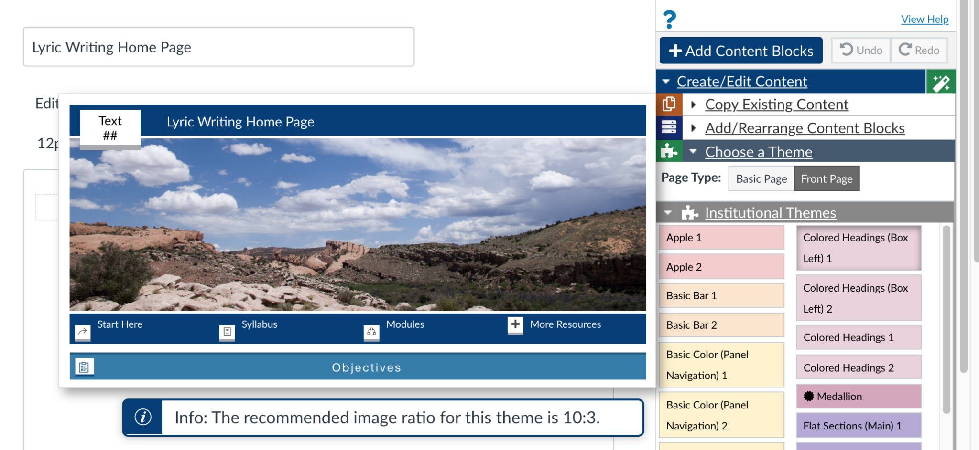The image size is (979, 450).
Task: Toggle the Front Page page type
Action: pyautogui.click(x=826, y=178)
